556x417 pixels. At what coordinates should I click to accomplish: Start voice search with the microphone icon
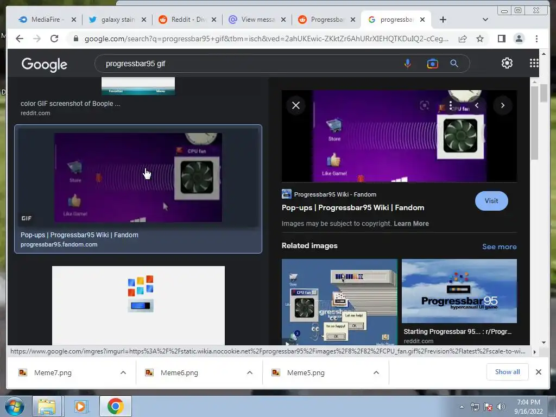tap(408, 64)
